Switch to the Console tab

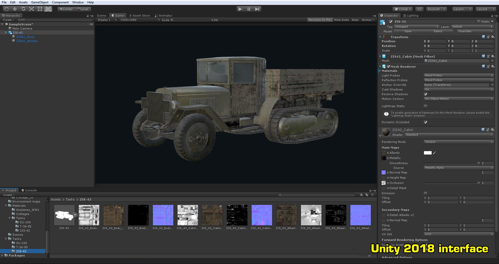tap(29, 190)
